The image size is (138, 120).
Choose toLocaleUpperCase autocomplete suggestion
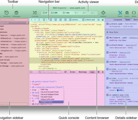pyautogui.click(x=51, y=94)
